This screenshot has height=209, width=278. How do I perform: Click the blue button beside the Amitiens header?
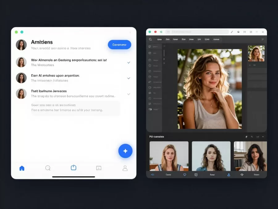(119, 45)
